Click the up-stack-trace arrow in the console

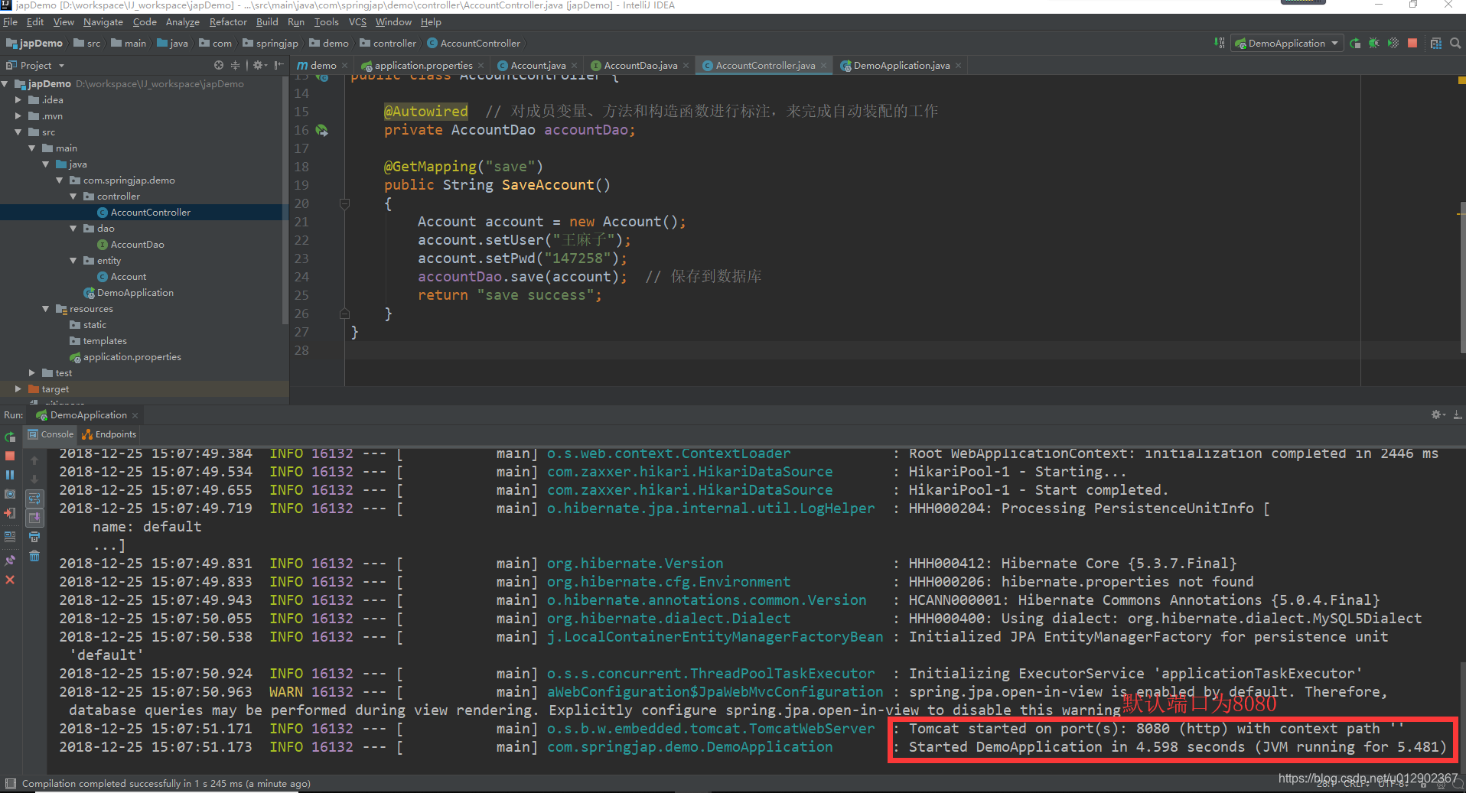pos(34,460)
